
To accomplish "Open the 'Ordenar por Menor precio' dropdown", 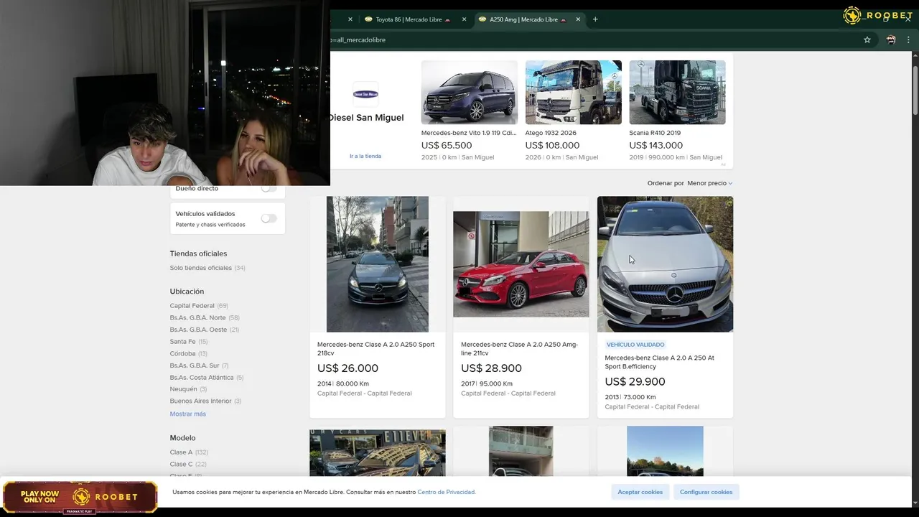I will coord(690,183).
